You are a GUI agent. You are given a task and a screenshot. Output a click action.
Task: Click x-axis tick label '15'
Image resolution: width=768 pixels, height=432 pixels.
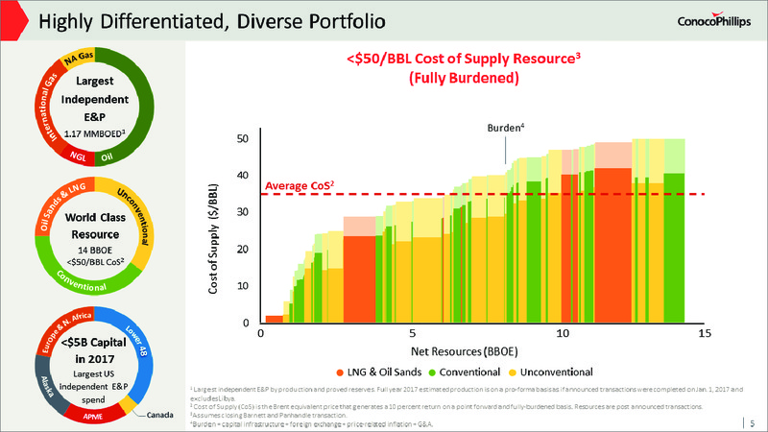705,333
